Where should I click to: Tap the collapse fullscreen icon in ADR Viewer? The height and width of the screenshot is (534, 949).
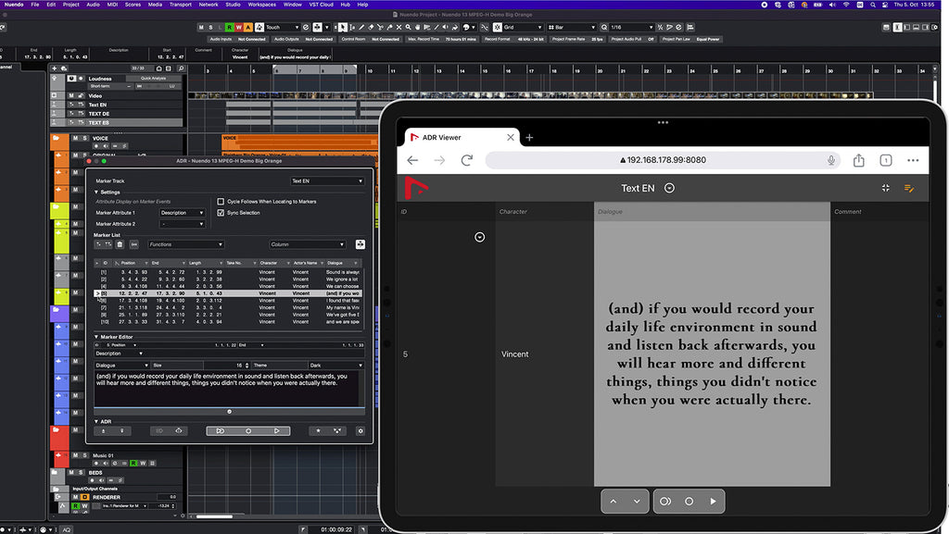[x=885, y=188]
